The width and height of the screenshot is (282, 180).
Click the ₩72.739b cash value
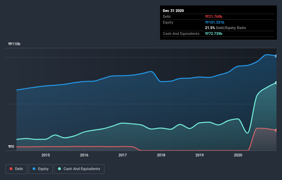(x=214, y=34)
